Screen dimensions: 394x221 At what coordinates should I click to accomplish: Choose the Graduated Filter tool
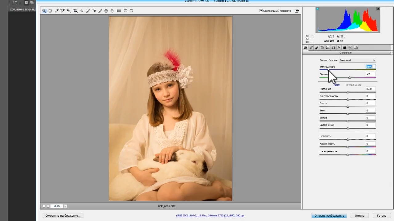(106, 11)
